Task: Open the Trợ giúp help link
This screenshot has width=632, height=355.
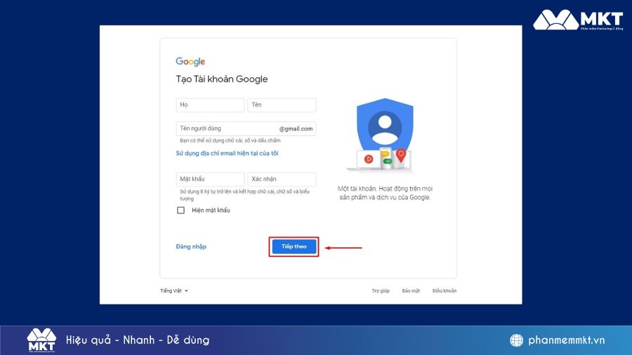Action: (x=381, y=290)
